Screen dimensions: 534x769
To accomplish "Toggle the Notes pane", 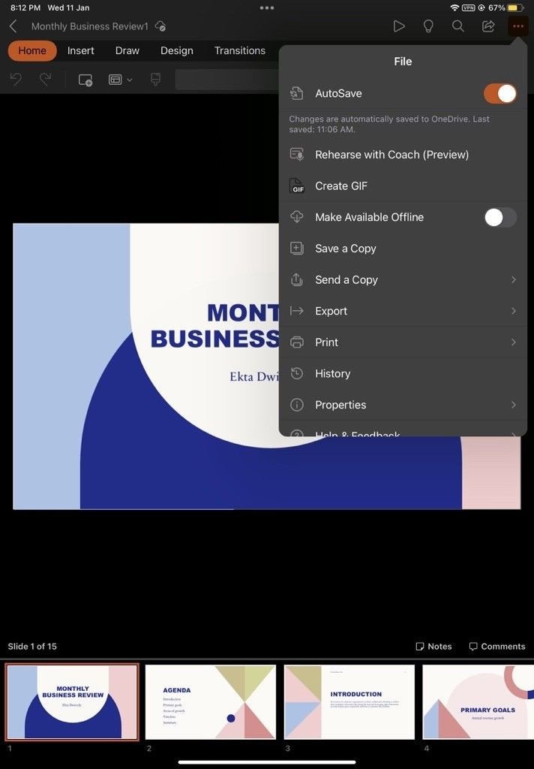I will click(x=433, y=647).
